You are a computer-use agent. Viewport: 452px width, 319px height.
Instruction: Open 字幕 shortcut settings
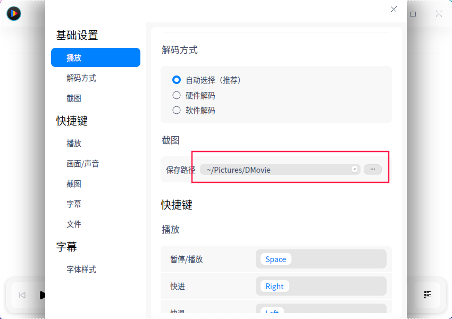click(73, 204)
